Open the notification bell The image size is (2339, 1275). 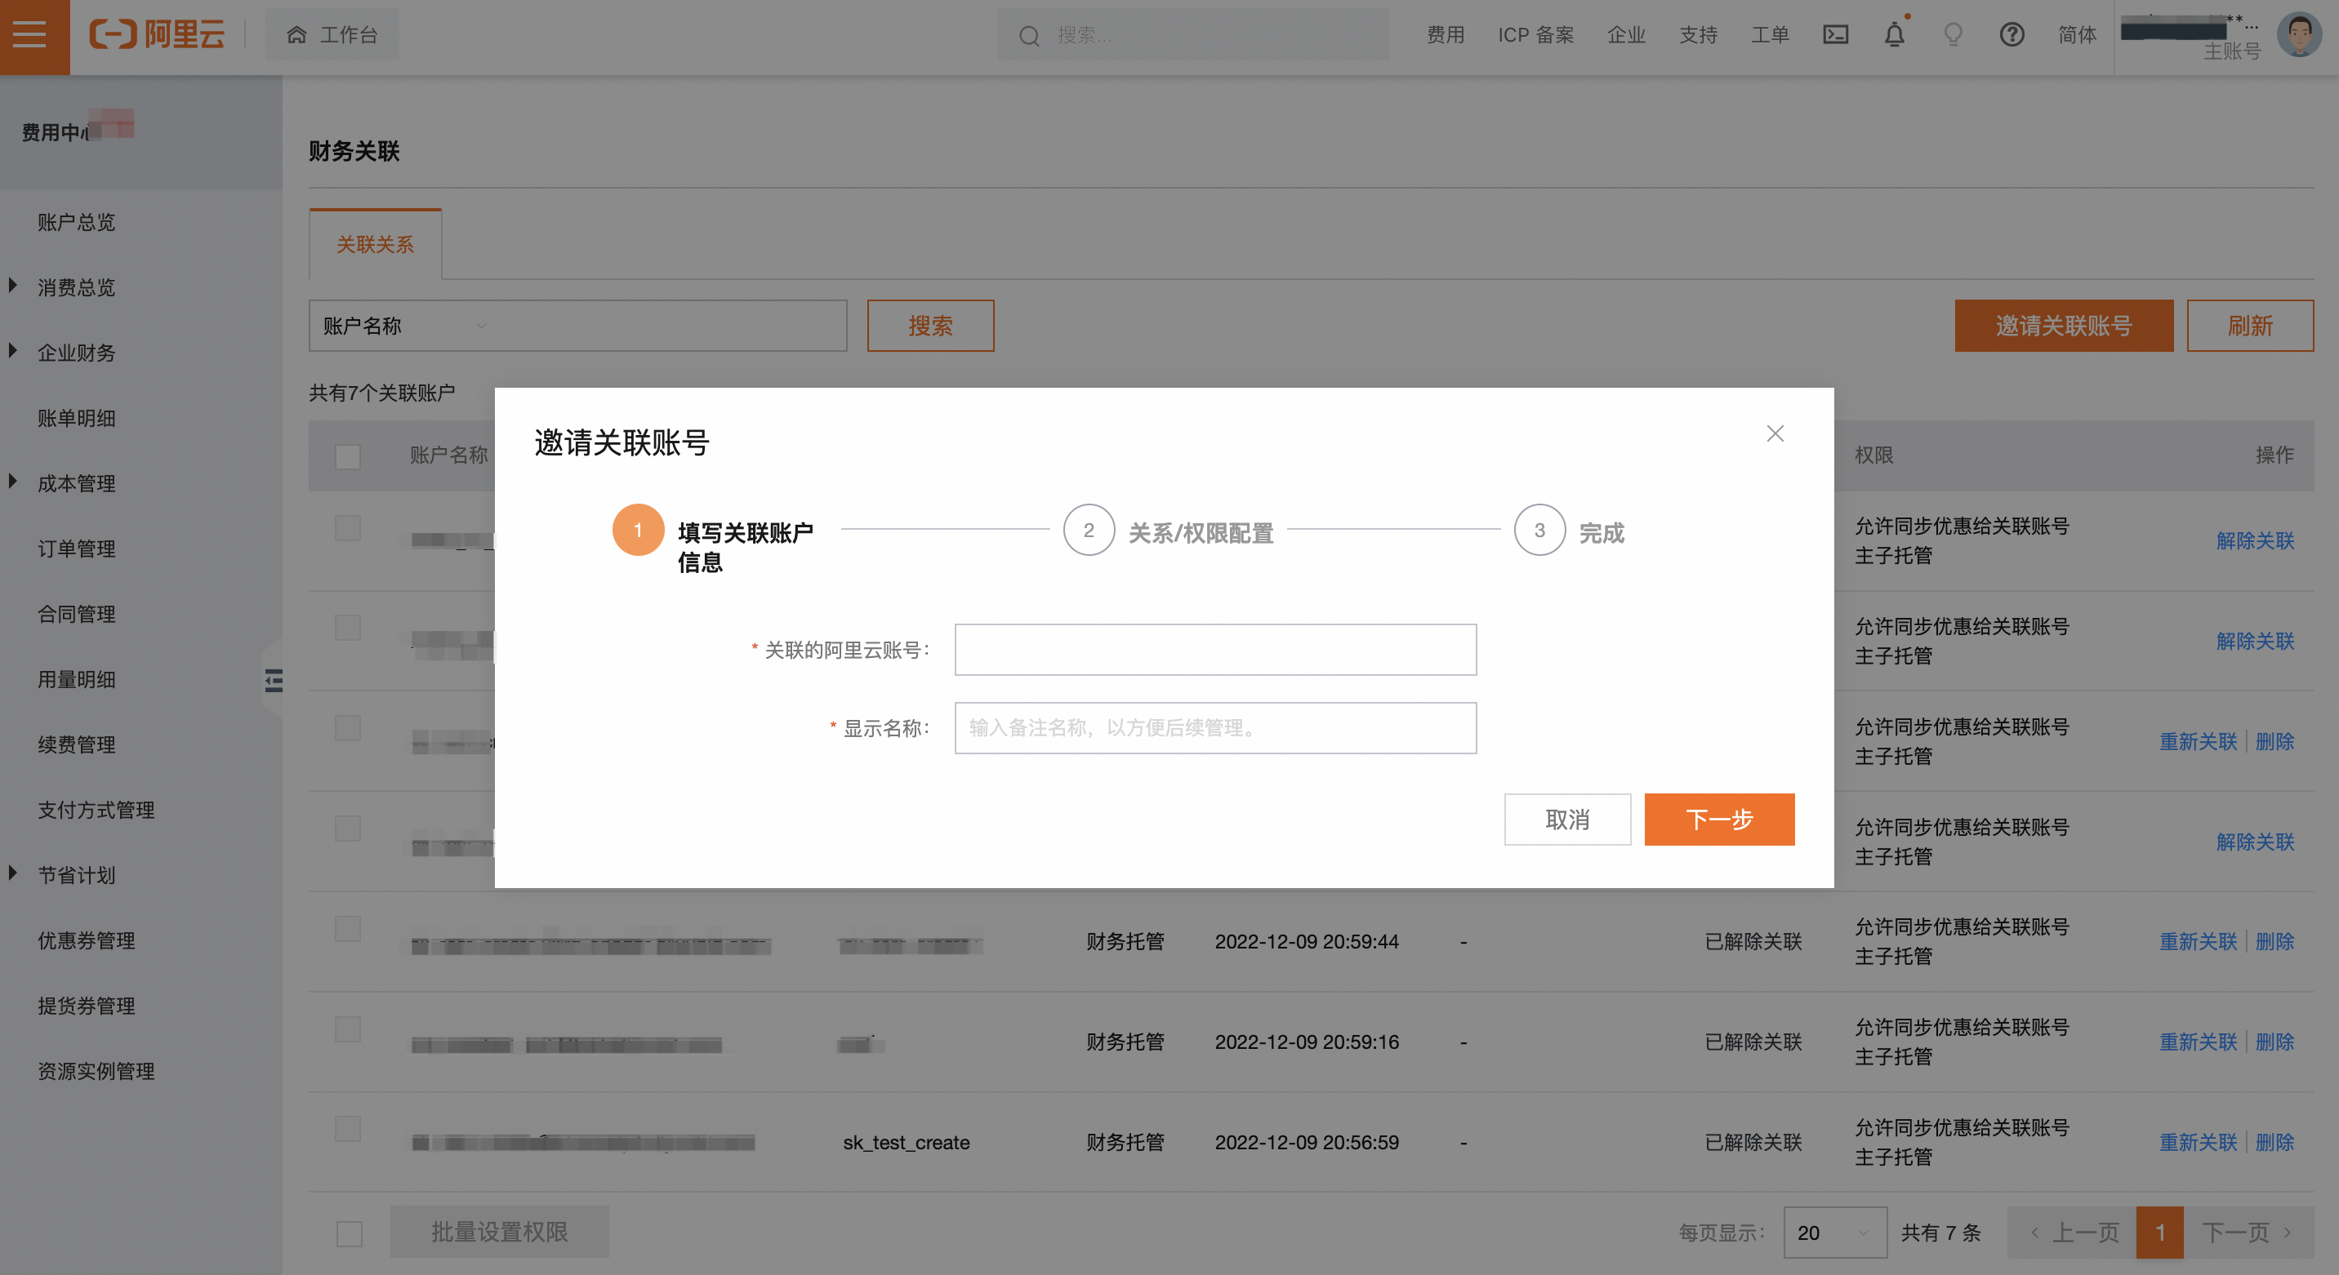click(x=1894, y=35)
